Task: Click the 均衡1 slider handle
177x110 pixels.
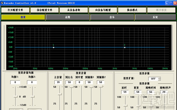Action: pyautogui.click(x=15, y=96)
